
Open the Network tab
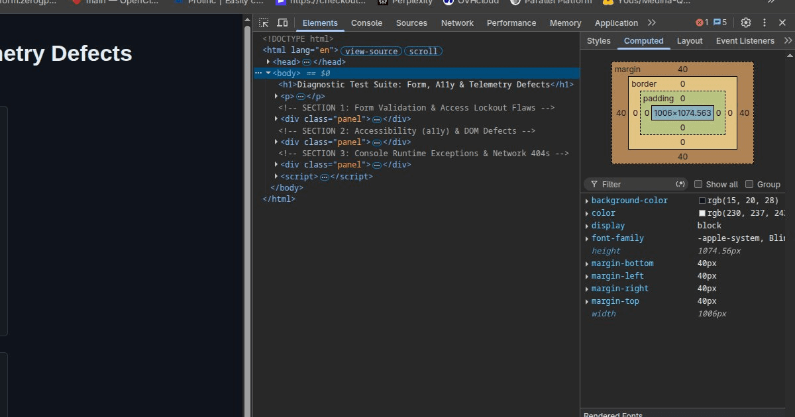tap(457, 23)
